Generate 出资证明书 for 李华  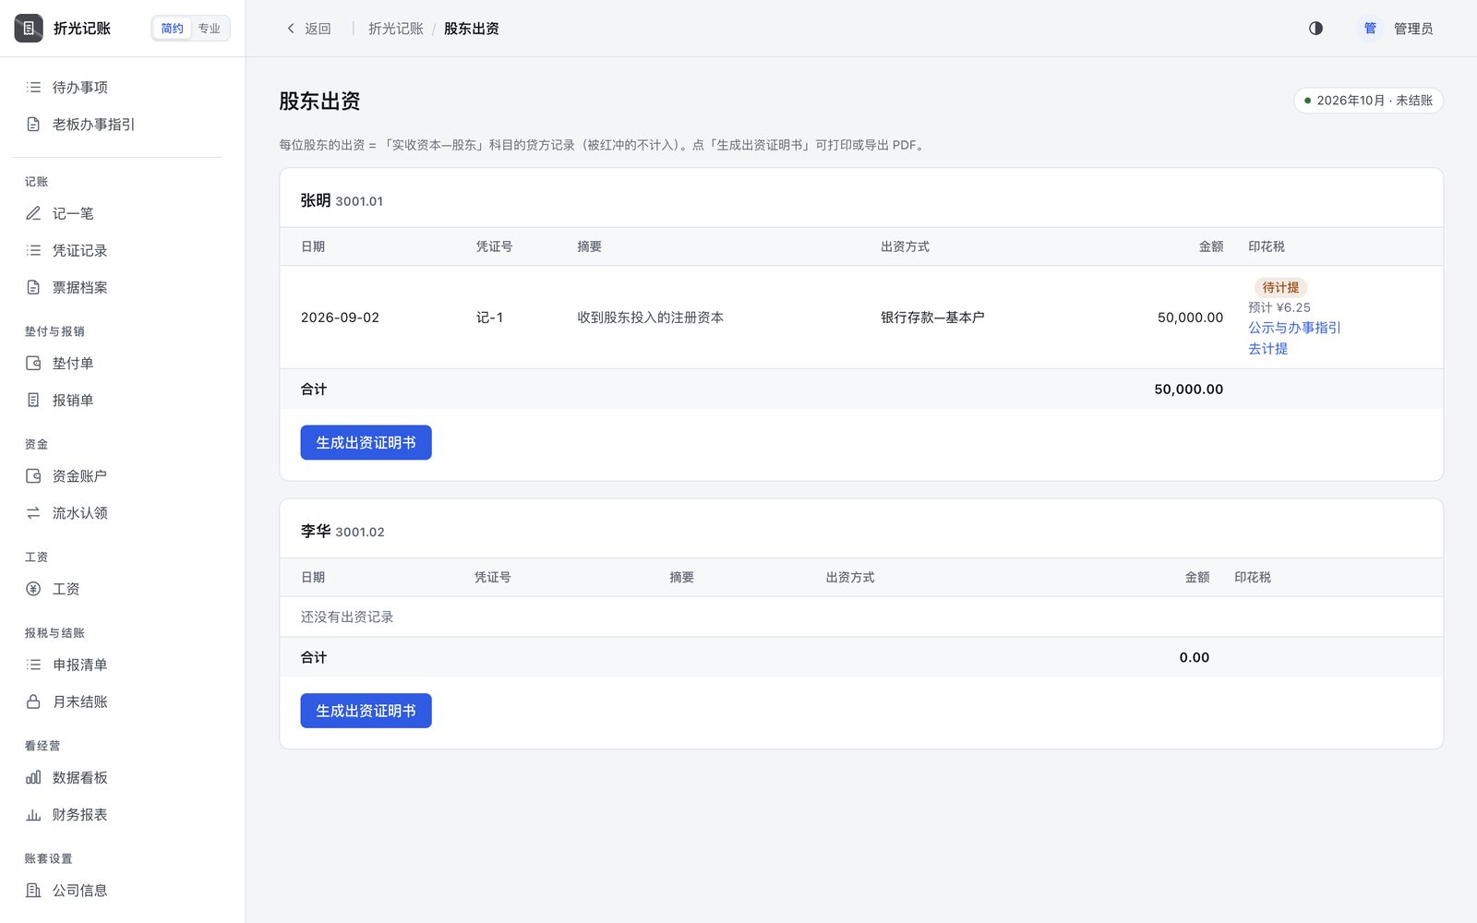coord(366,711)
